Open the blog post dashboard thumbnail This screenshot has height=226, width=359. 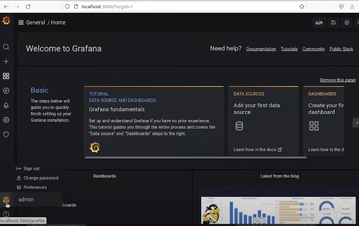pyautogui.click(x=279, y=210)
